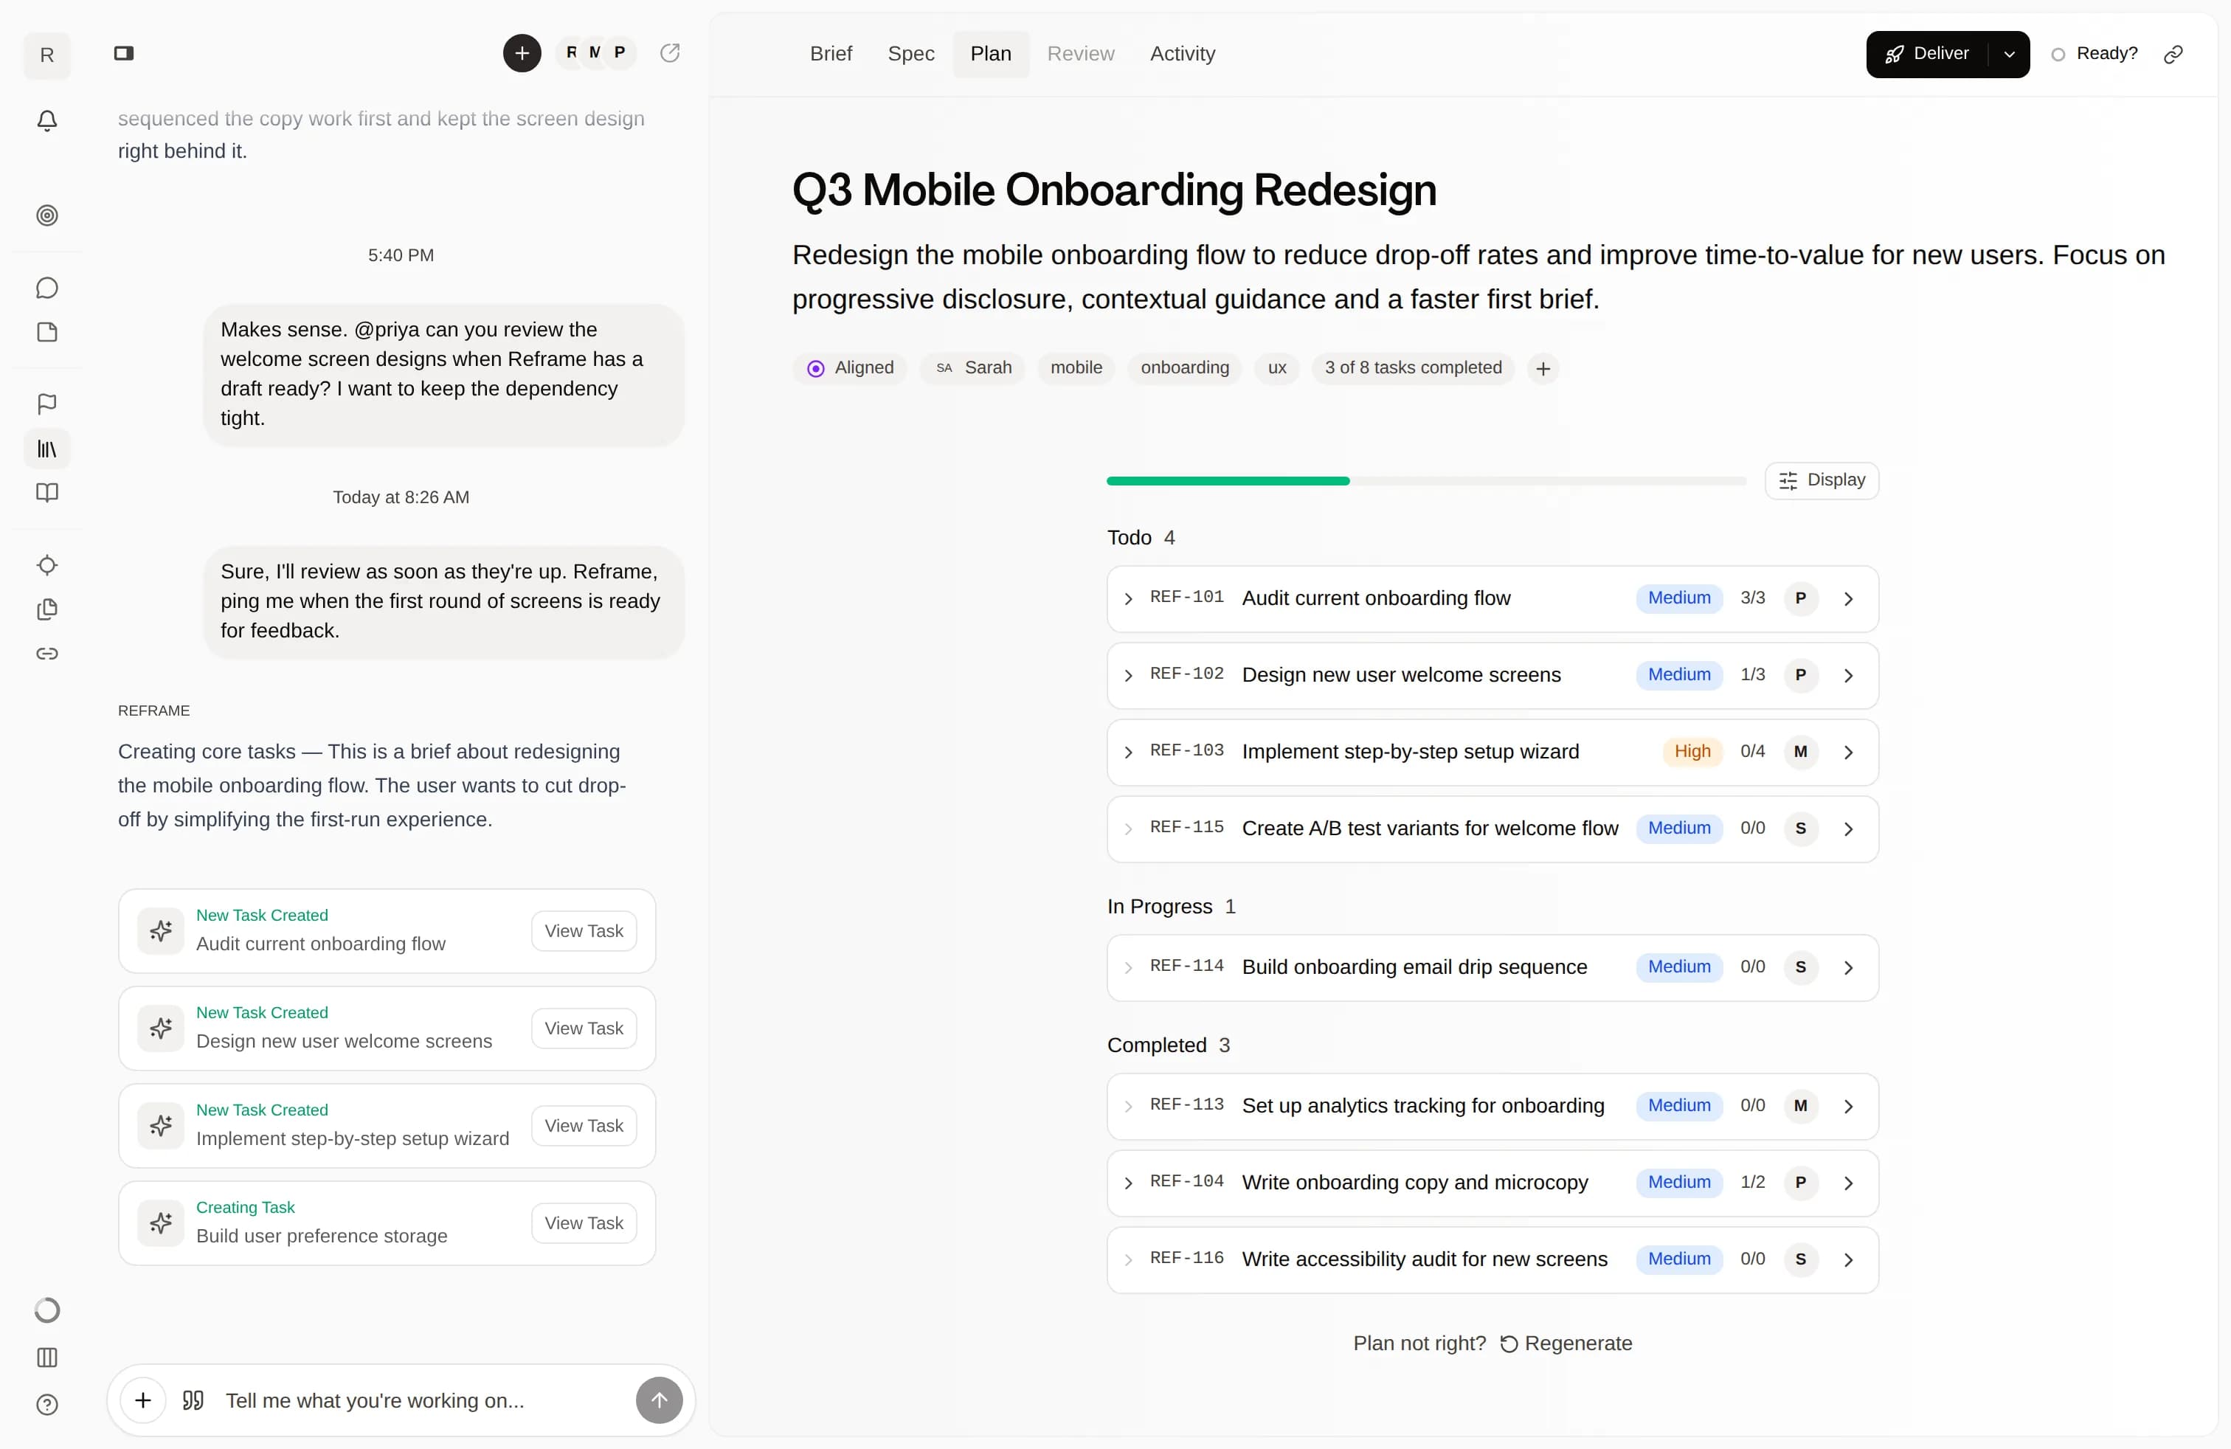Toggle the Aligned status chip

click(x=850, y=368)
